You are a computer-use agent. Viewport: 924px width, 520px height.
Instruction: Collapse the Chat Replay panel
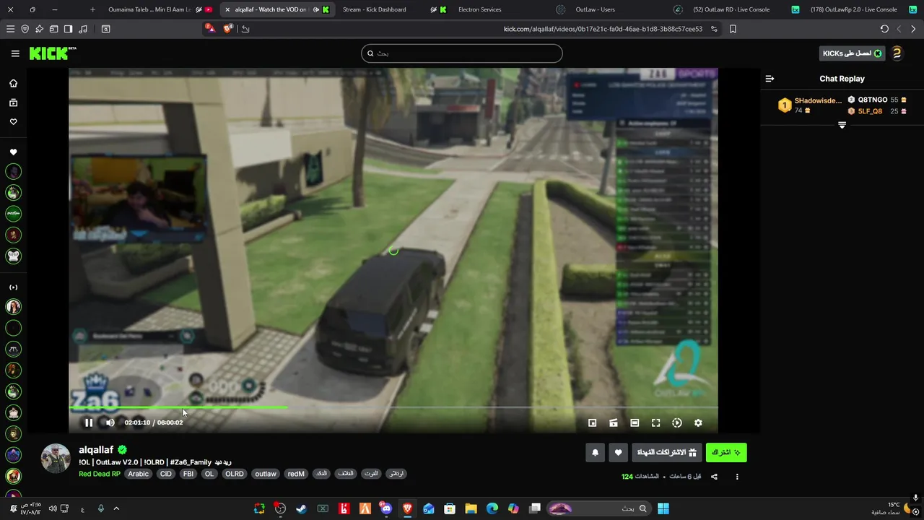click(770, 79)
